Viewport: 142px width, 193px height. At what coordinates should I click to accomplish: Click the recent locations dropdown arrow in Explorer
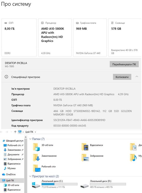[11, 132]
